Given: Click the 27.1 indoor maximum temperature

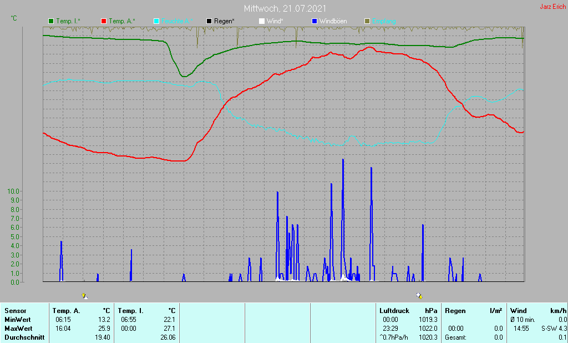Looking at the screenshot, I should pos(170,329).
